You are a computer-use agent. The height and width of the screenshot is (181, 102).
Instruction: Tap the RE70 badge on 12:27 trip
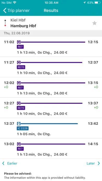pos(21,108)
